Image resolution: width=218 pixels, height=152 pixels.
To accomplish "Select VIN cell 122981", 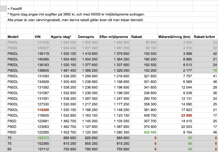I will coord(42,121).
